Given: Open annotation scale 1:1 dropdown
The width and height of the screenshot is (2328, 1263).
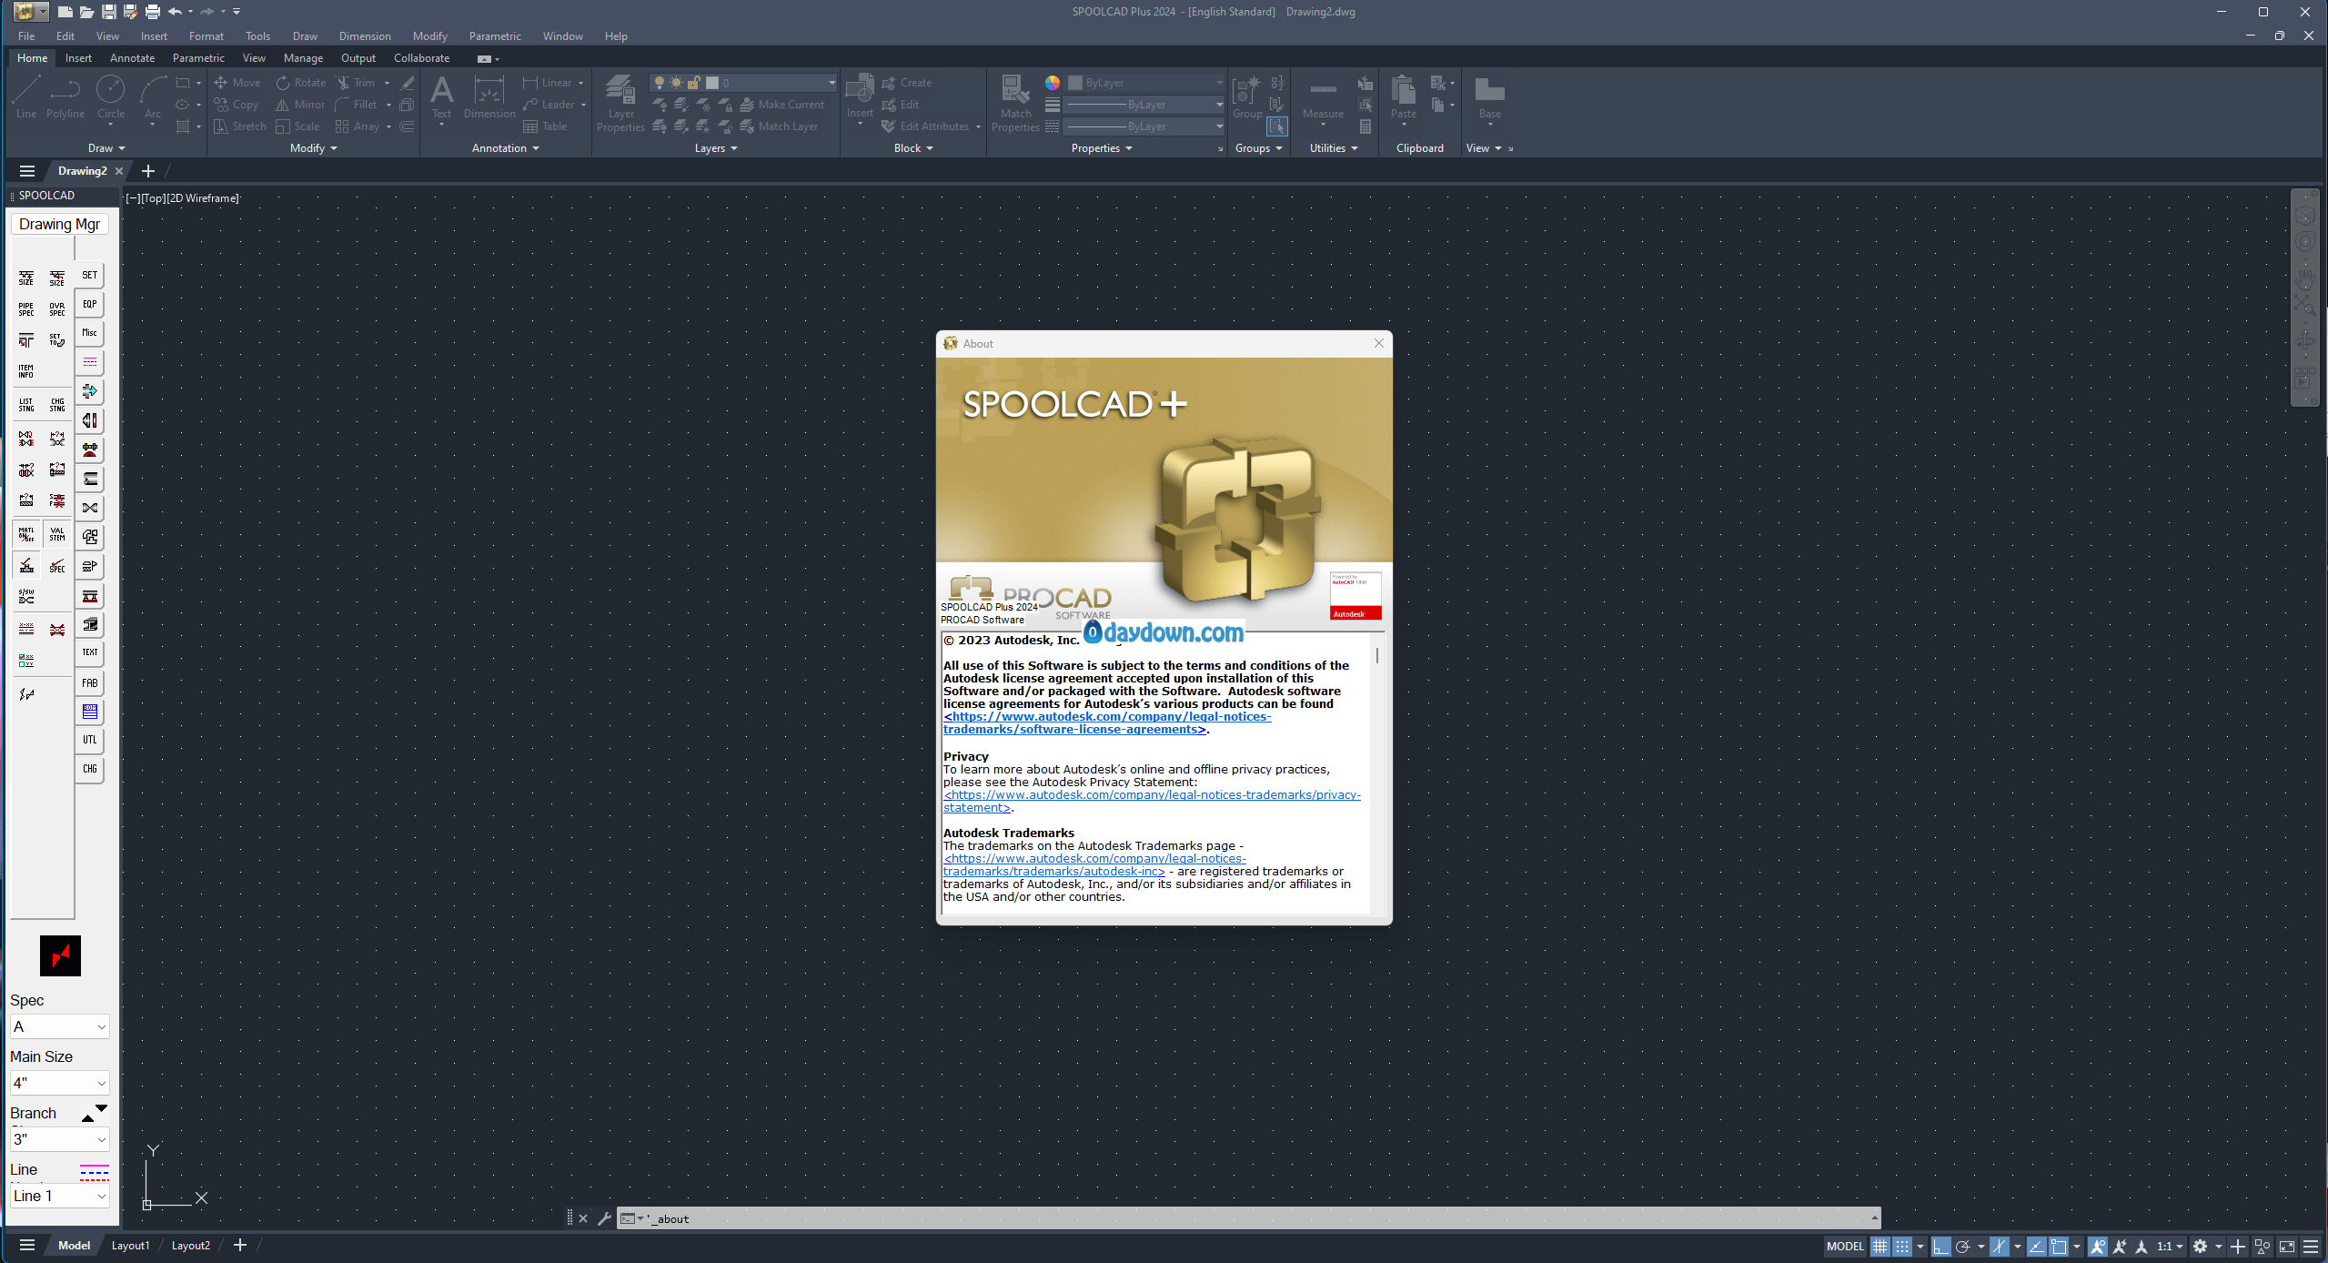Looking at the screenshot, I should (x=2169, y=1246).
